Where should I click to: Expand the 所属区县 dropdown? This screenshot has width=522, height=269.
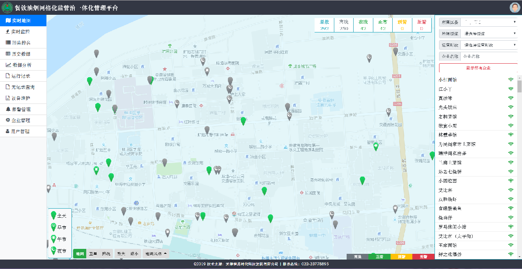coord(488,22)
